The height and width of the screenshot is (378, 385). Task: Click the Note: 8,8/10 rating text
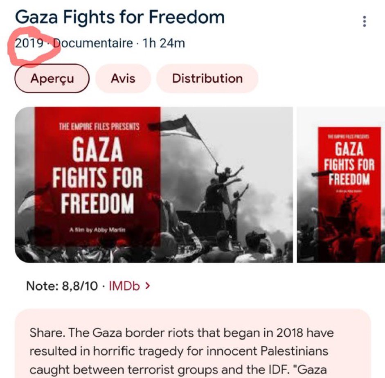point(62,286)
